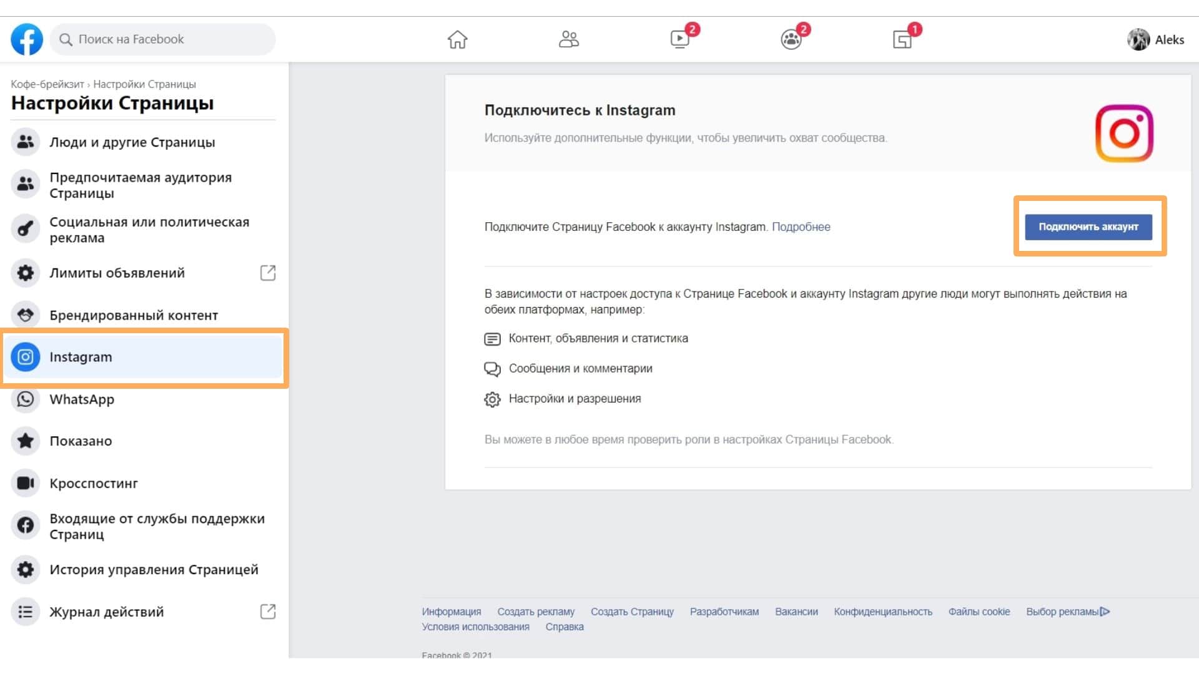This screenshot has width=1199, height=674.
Task: Click the Кофе-брейкзит breadcrumb link
Action: click(x=47, y=84)
